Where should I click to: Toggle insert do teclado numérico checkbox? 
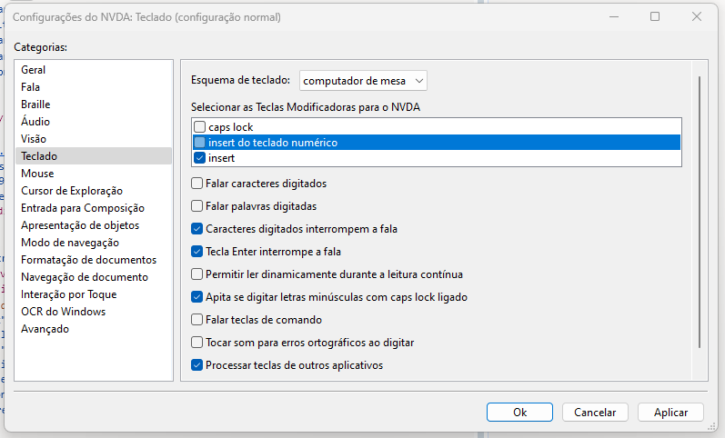[200, 143]
